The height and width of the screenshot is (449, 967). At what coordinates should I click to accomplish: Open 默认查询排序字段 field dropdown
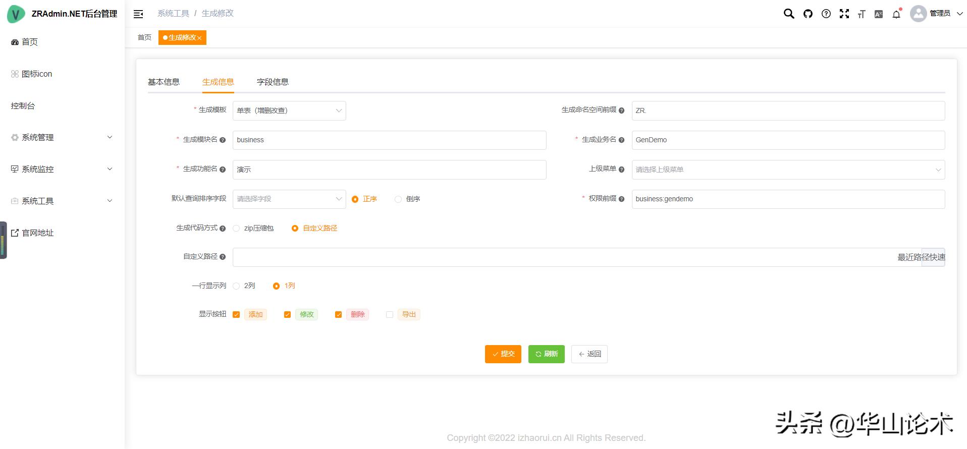point(289,199)
